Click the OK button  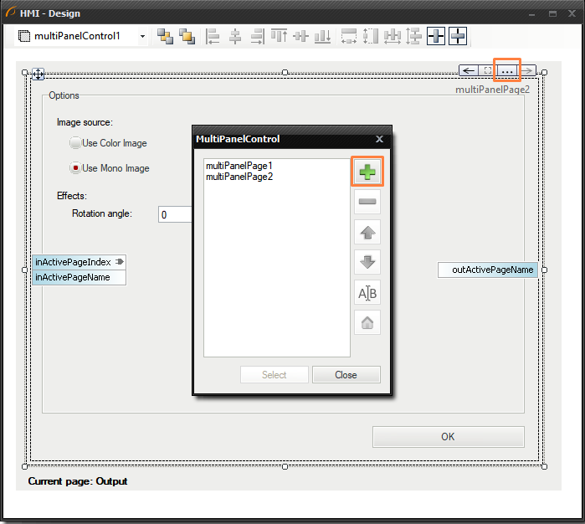pyautogui.click(x=448, y=436)
